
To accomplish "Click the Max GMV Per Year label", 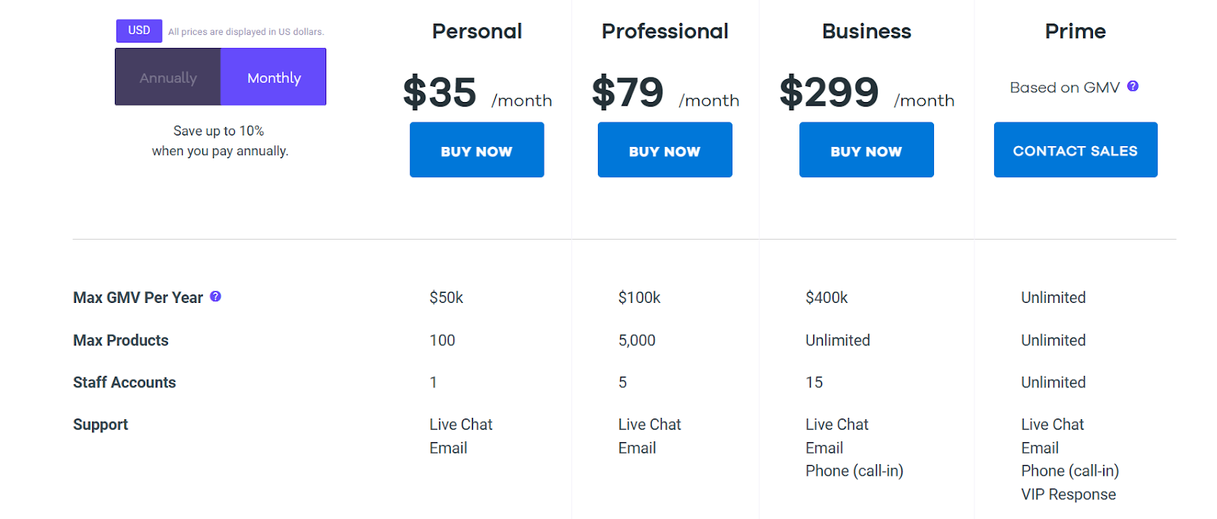I will pyautogui.click(x=138, y=298).
